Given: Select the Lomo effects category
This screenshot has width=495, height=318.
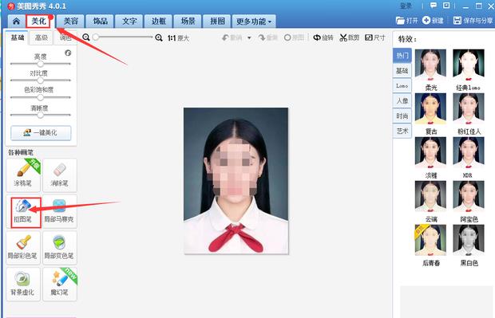Looking at the screenshot, I should (x=402, y=86).
